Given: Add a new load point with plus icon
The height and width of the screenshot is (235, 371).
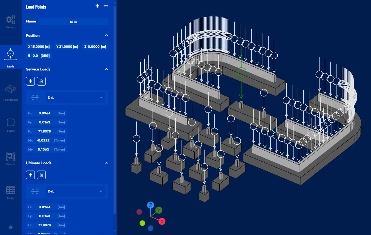Looking at the screenshot, I should (97, 6).
